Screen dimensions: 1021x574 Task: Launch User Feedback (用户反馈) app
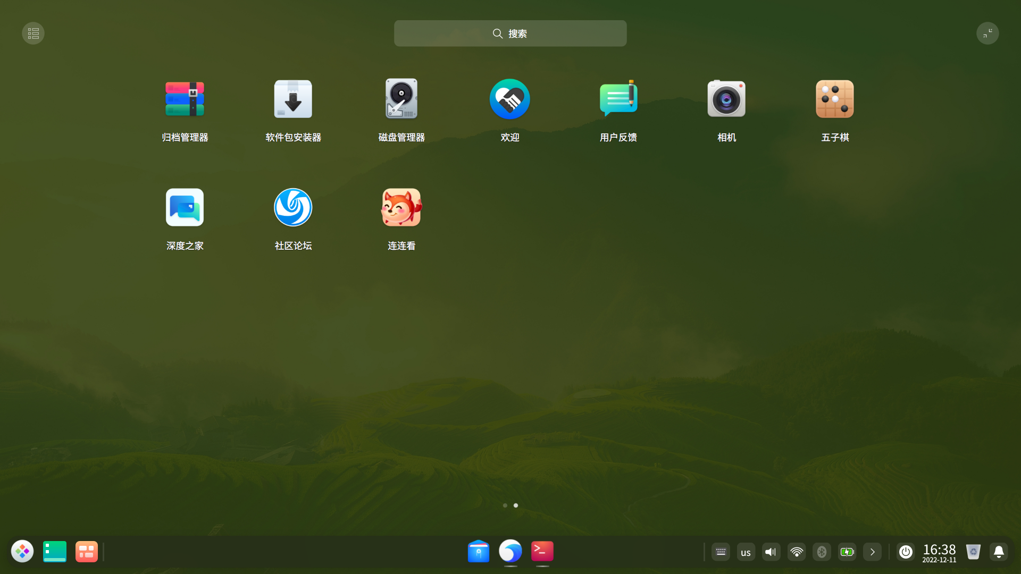pyautogui.click(x=618, y=99)
